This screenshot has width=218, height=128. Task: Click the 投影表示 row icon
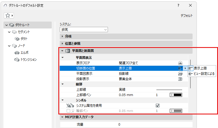click(x=180, y=79)
